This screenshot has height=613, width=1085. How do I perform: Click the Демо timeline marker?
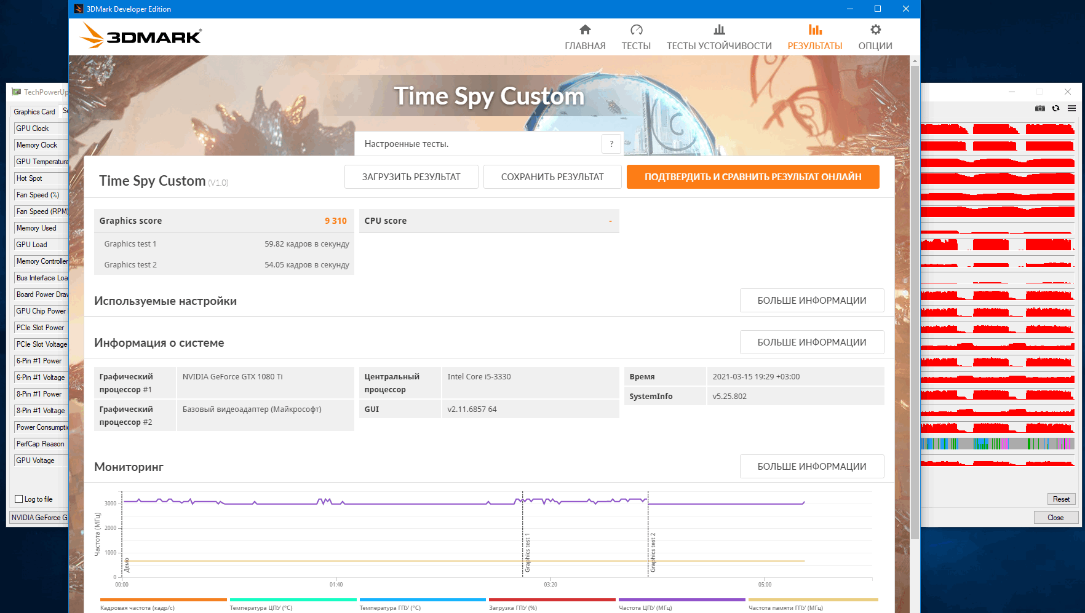pyautogui.click(x=127, y=565)
